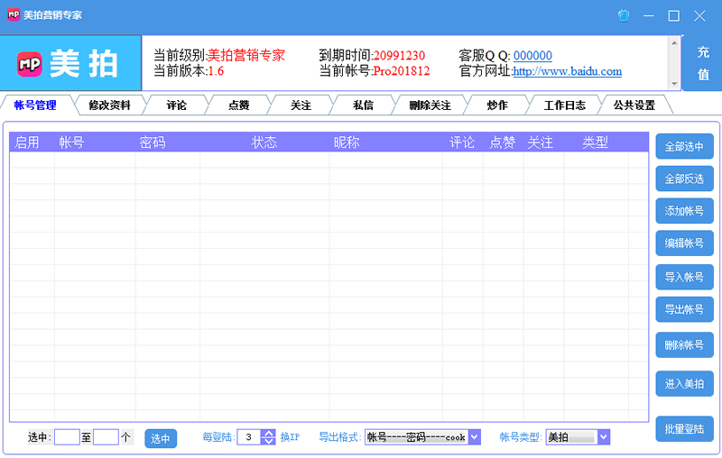The image size is (722, 458).
Task: Click the selection start input field after 选中:
Action: coord(67,437)
